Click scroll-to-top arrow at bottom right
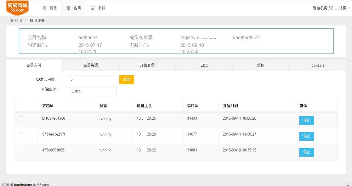Screen dimensions: 352x186 [x=348, y=185]
